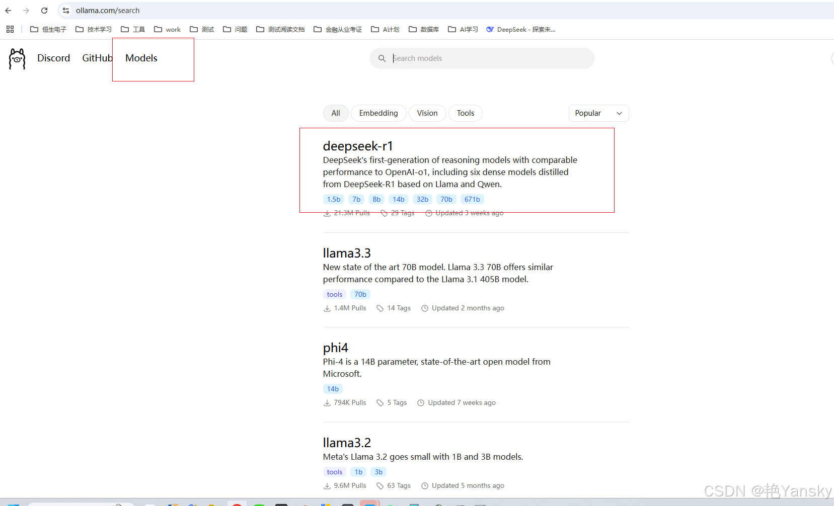Click the search magnifier icon
Screen dimensions: 834x506
click(382, 58)
